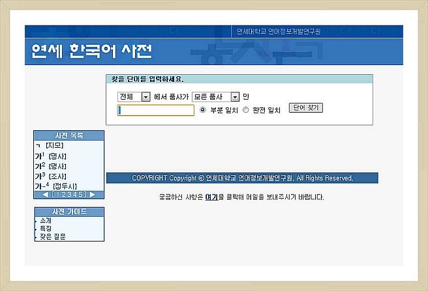Click 연세대학교 언어정보개발연구원 header text
The image size is (428, 291).
(279, 32)
